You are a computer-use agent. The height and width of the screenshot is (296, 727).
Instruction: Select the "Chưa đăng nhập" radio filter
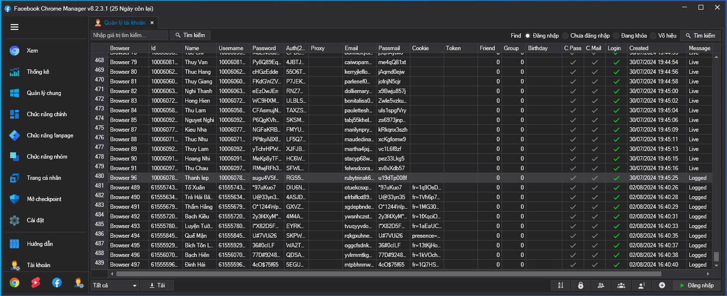click(x=565, y=36)
